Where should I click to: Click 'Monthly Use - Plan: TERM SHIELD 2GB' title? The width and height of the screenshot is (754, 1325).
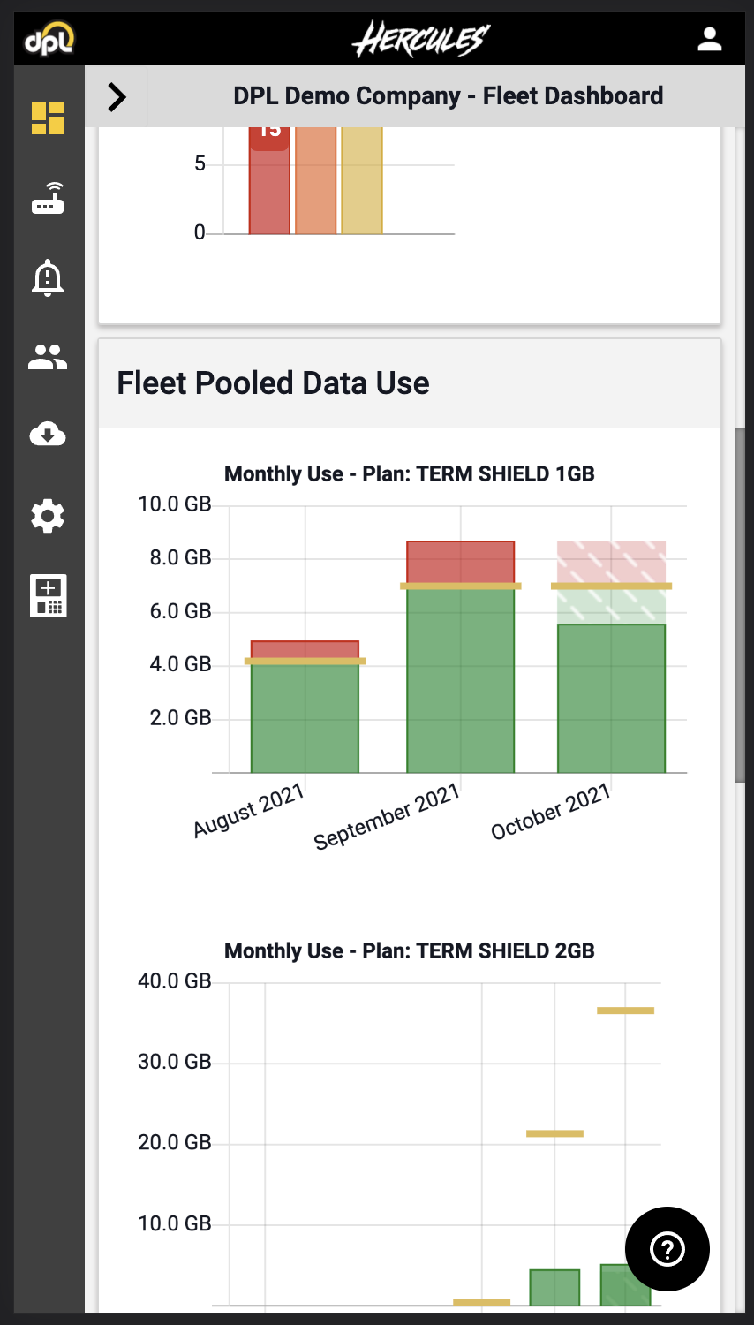coord(409,951)
